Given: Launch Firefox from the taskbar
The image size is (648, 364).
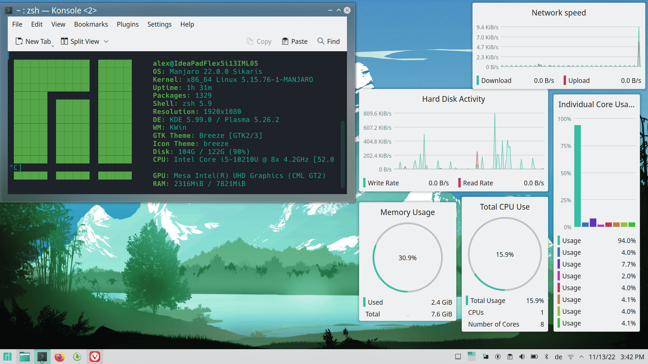Looking at the screenshot, I should click(60, 357).
